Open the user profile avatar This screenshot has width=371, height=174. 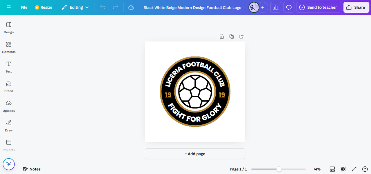click(254, 7)
